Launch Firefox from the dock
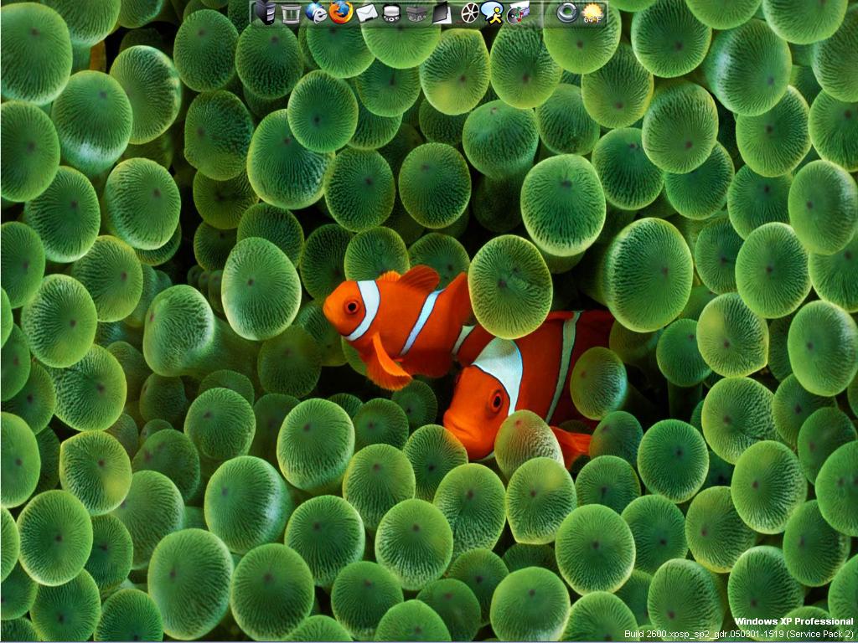 (341, 12)
